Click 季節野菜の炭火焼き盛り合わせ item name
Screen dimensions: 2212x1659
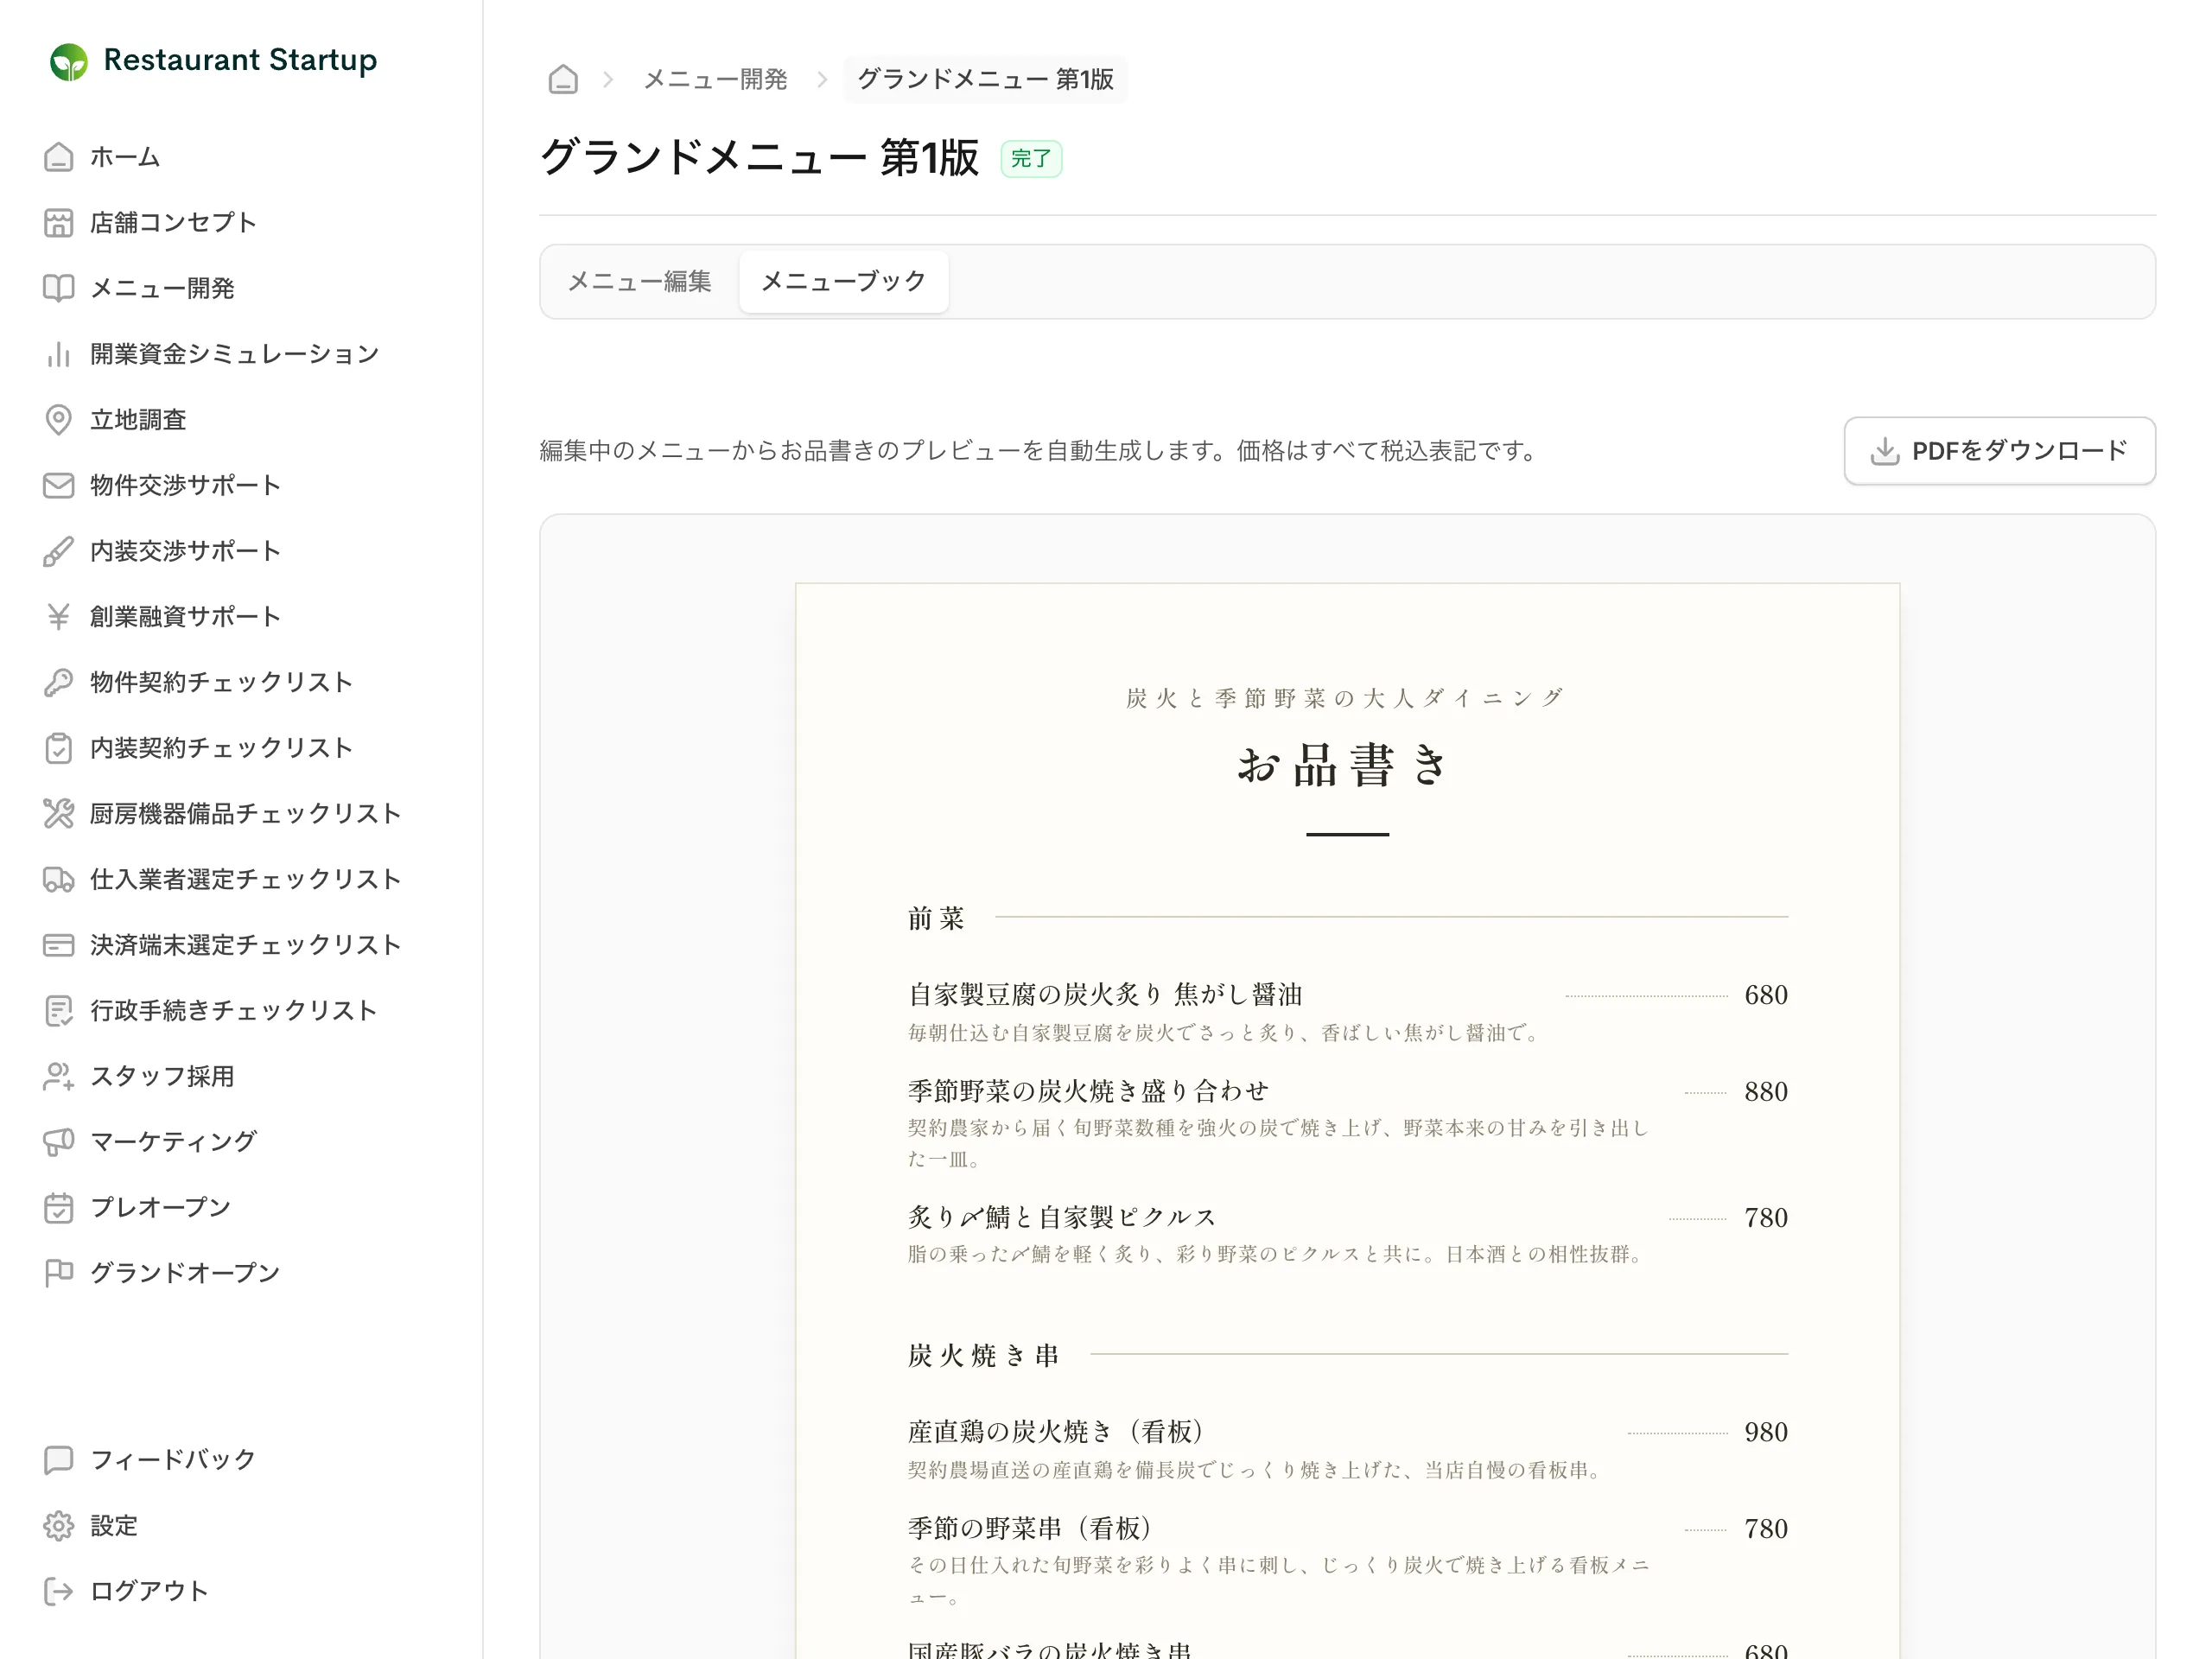tap(1089, 1091)
